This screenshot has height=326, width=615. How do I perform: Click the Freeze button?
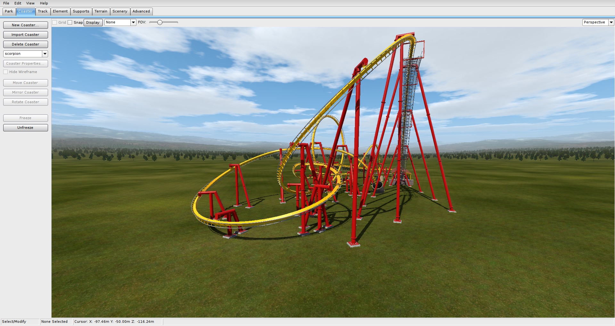pos(25,118)
